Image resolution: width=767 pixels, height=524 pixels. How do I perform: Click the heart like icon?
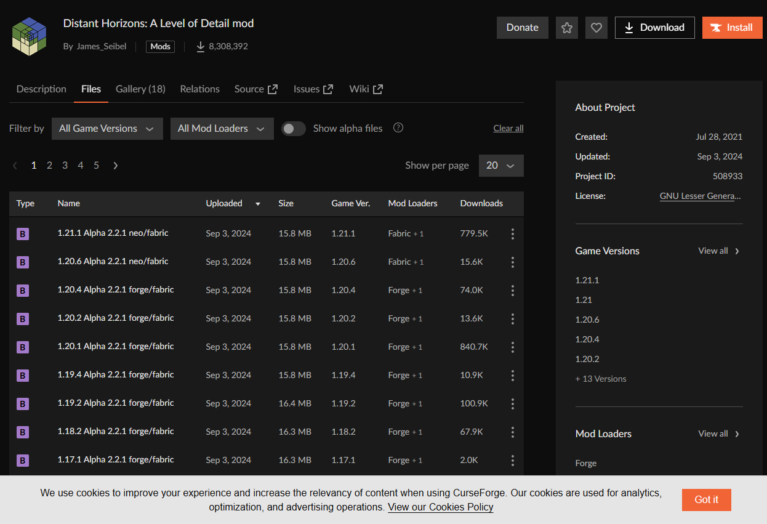pyautogui.click(x=596, y=28)
